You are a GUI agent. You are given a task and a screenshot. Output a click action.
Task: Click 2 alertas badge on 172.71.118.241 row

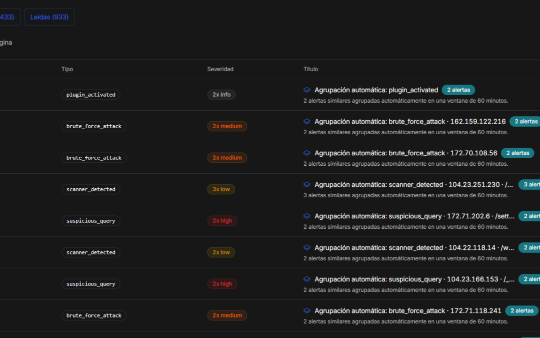coord(521,311)
